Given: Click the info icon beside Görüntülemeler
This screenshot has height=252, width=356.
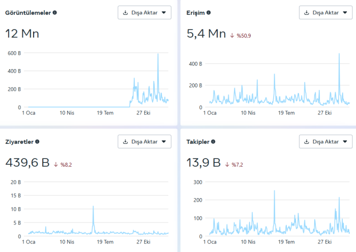Looking at the screenshot, I should click(x=55, y=13).
